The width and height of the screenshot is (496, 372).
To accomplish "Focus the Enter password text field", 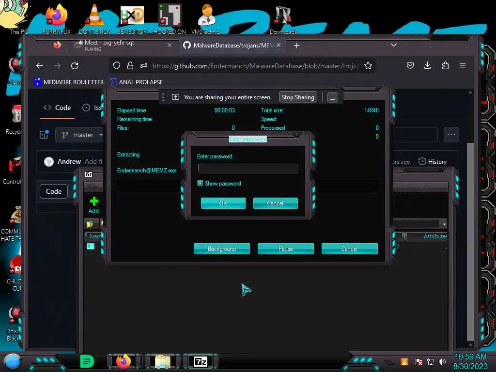I will (x=248, y=168).
